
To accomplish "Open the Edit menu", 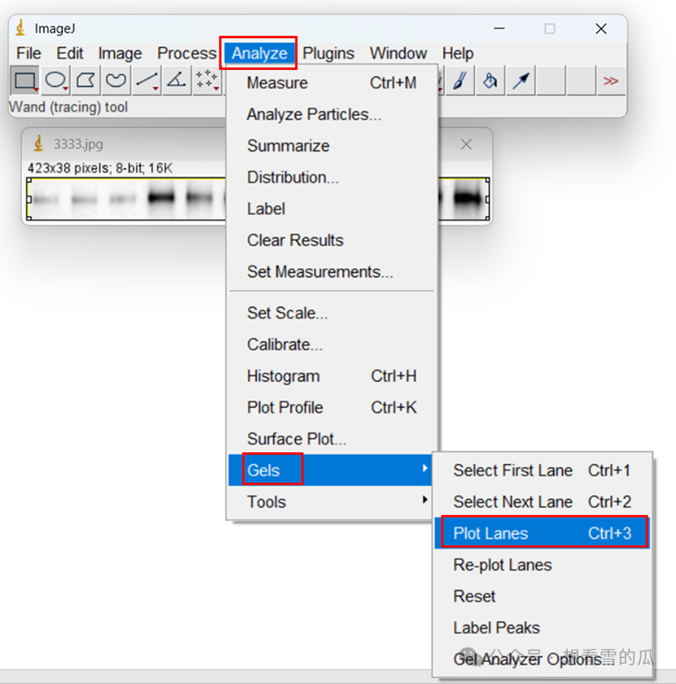I will 69,53.
